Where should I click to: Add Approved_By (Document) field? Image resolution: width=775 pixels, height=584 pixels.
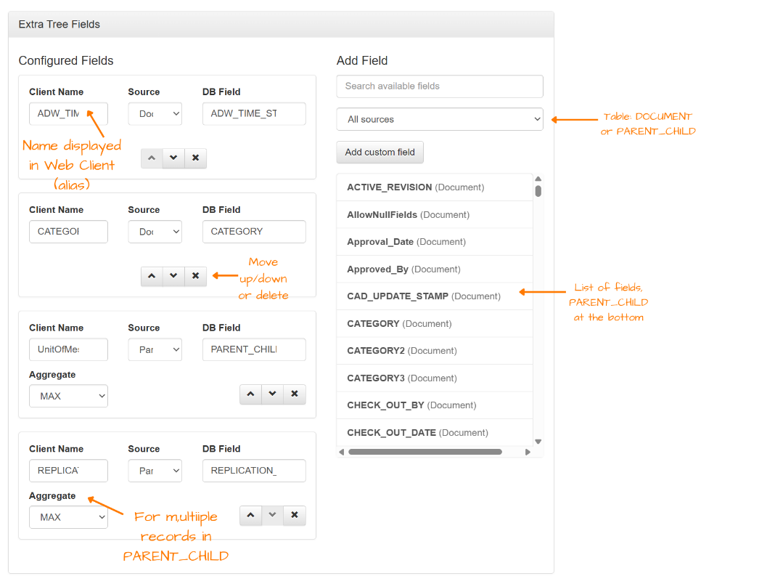[435, 269]
